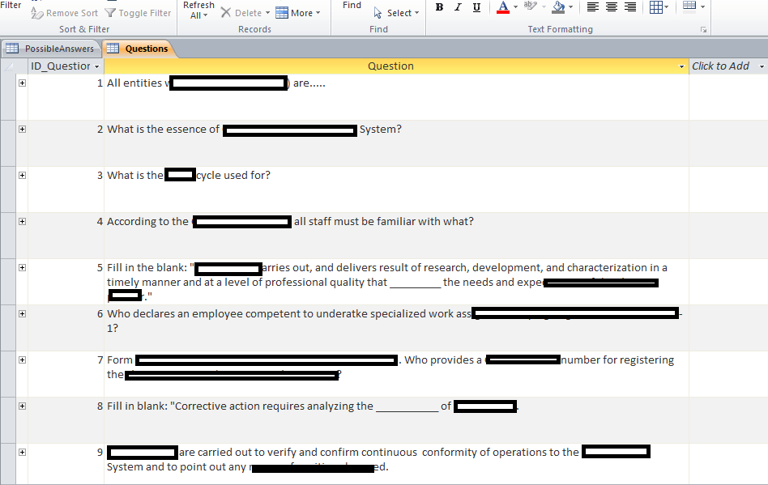Click the 'are carried out to verify' cell

pos(396,464)
